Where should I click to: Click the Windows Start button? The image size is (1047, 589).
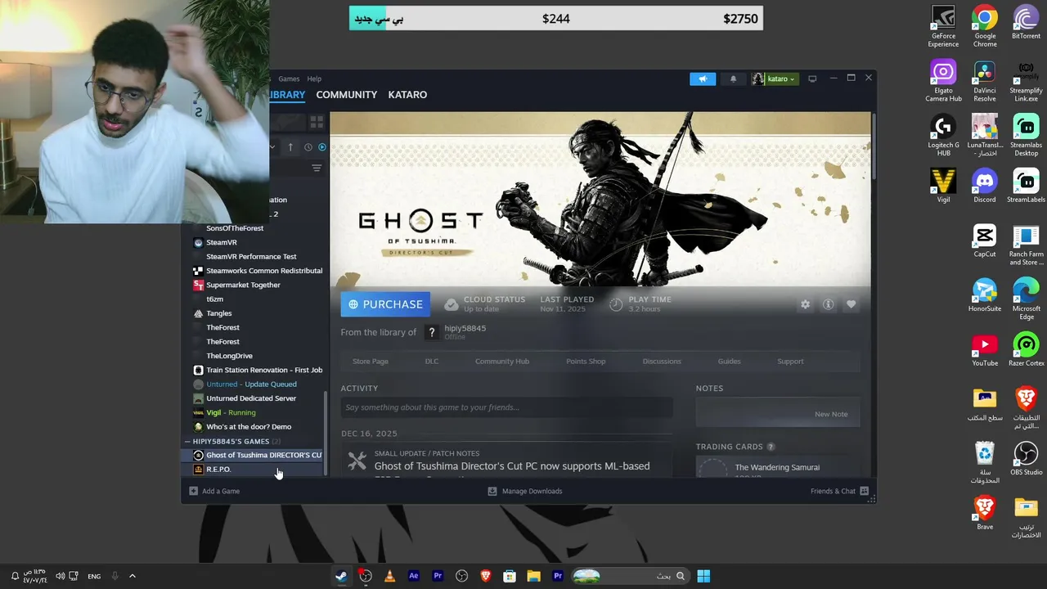(x=703, y=576)
